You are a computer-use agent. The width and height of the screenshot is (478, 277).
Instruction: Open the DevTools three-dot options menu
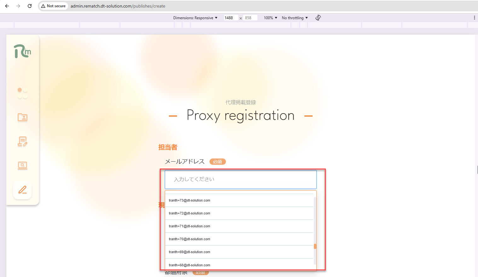[474, 18]
